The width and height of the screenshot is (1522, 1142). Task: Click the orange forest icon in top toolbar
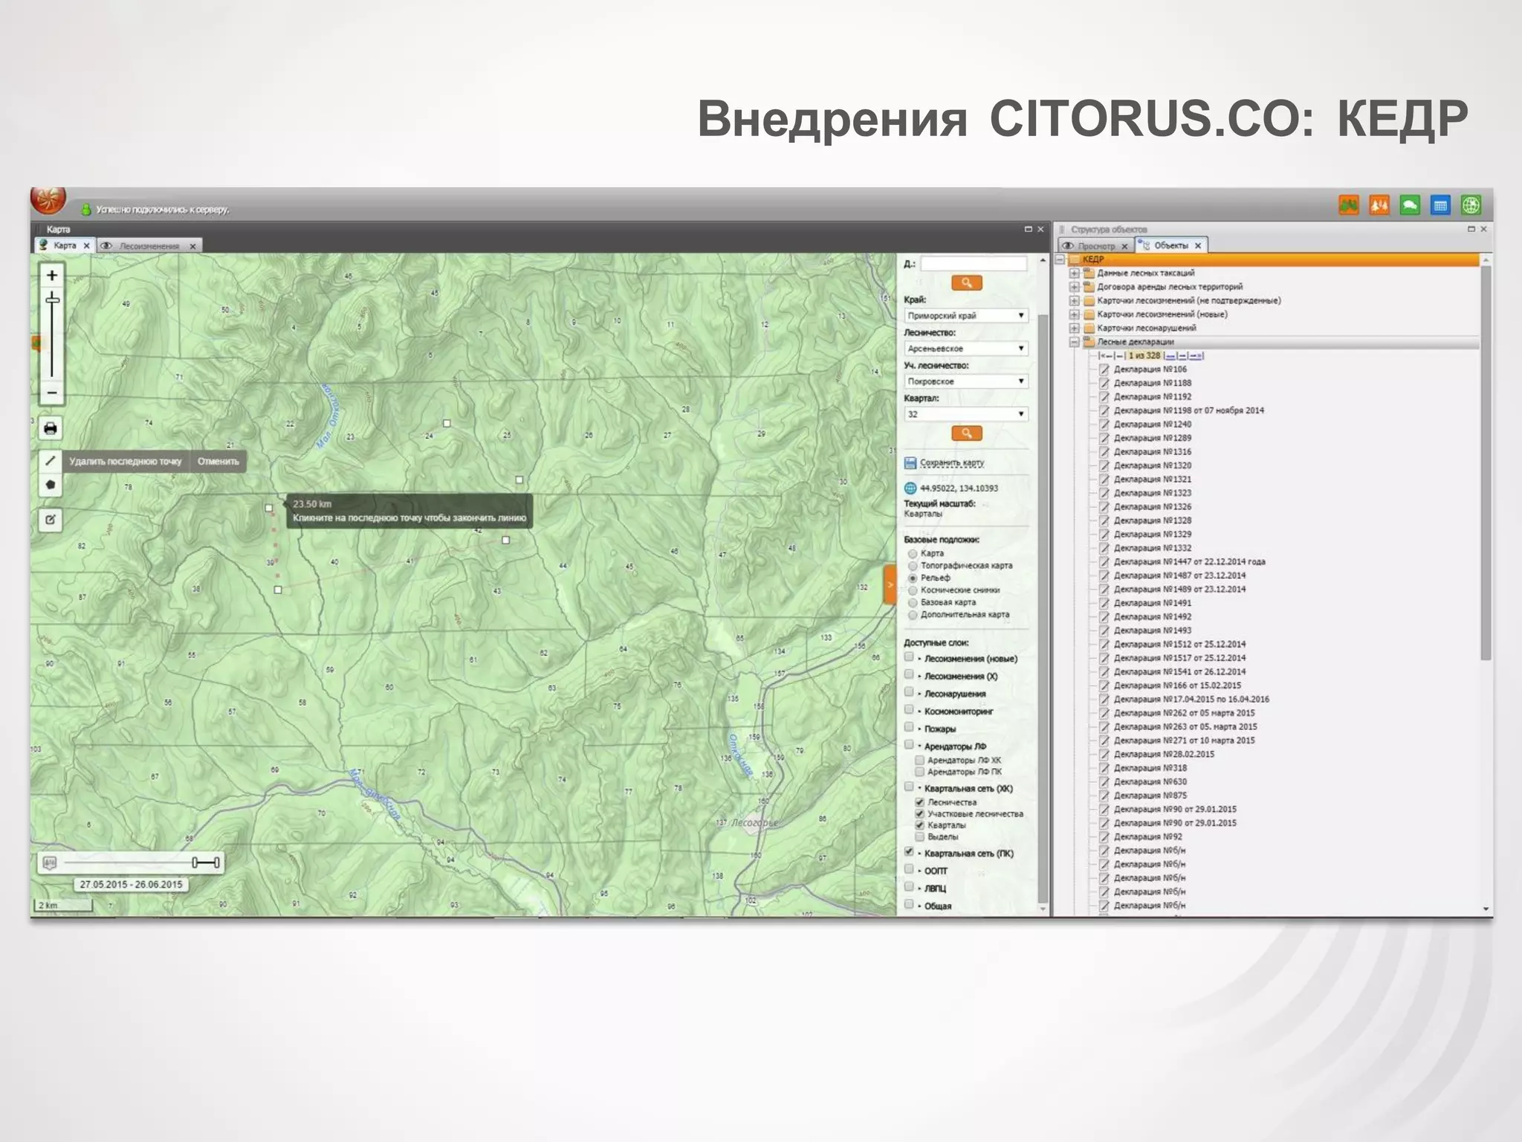(1349, 205)
